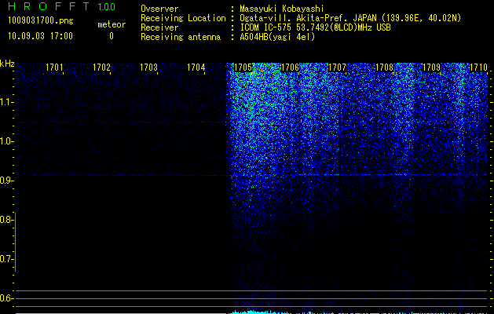Click the 1708 time marker
This screenshot has width=494, height=314.
pos(384,68)
